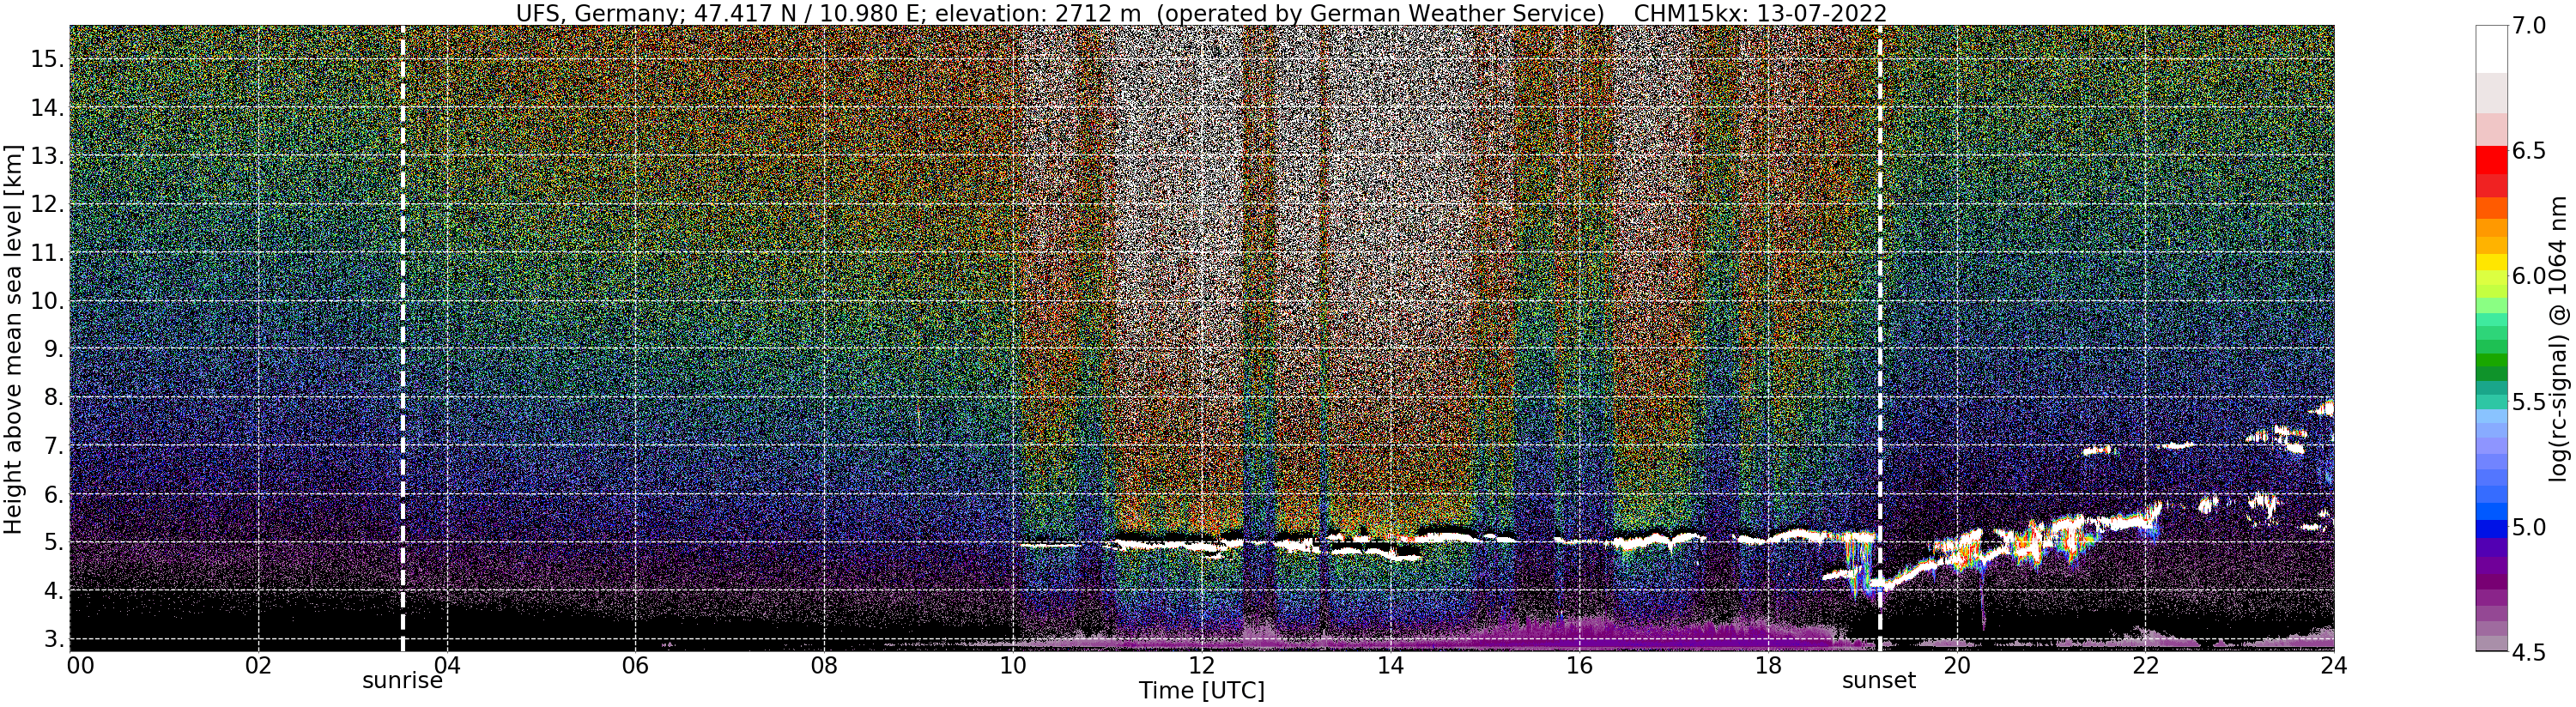Click the x-axis tick label '08'
This screenshot has width=2576, height=707.
click(x=824, y=665)
